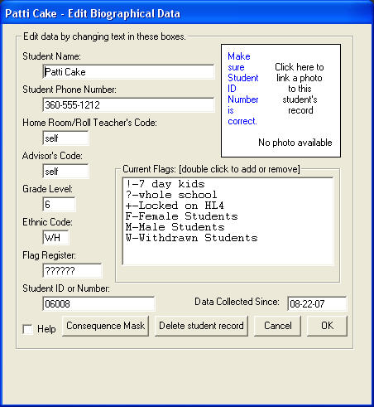Select the Flag Register input box
Screen dimensions: 374x407
point(73,271)
